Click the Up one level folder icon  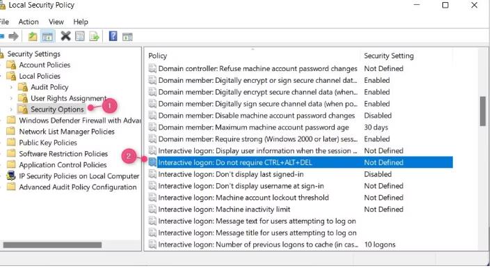click(33, 36)
